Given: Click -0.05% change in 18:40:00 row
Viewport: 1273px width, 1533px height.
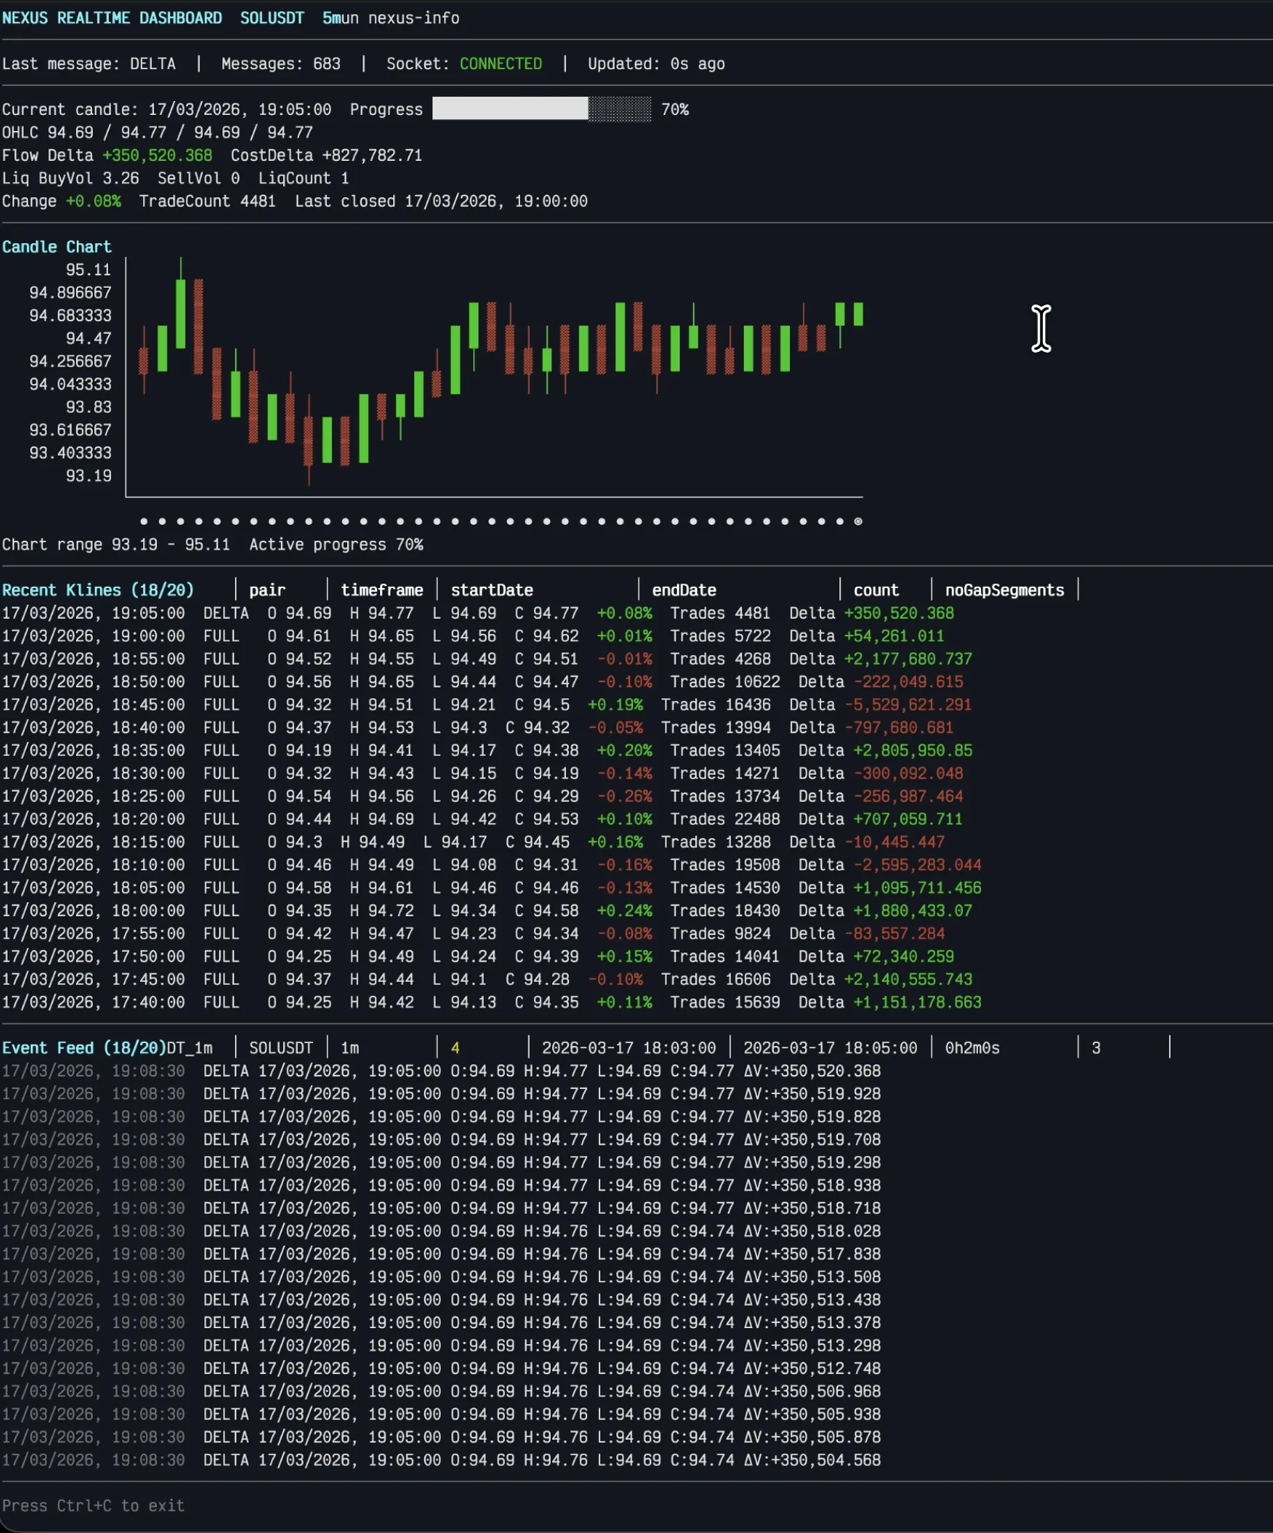Looking at the screenshot, I should (x=615, y=727).
